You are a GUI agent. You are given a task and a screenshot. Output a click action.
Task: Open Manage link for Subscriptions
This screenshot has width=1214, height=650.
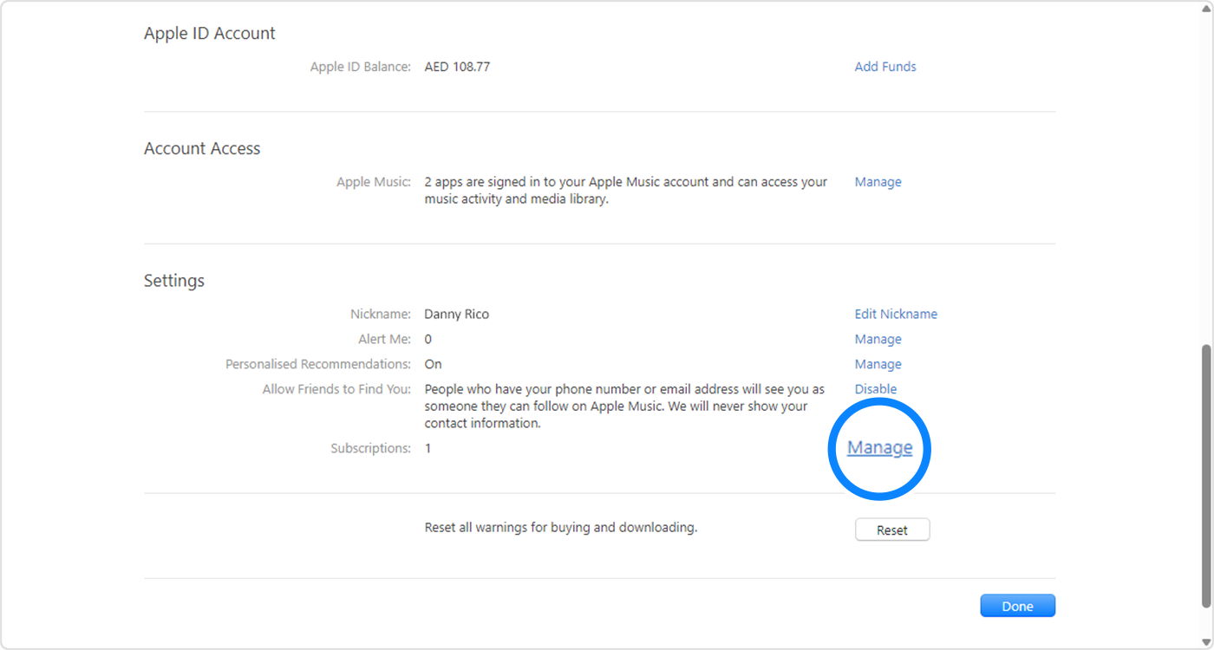[879, 448]
